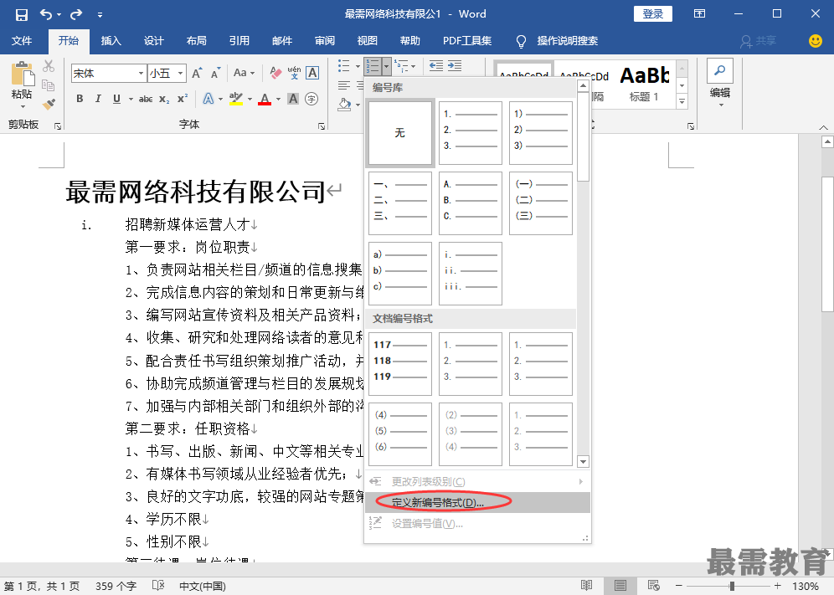This screenshot has width=834, height=595.
Task: Click scroll-down arrow of numbering library list
Action: click(x=584, y=462)
